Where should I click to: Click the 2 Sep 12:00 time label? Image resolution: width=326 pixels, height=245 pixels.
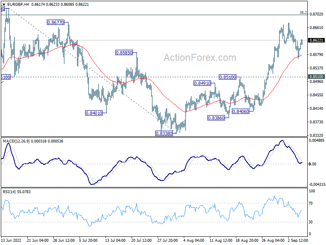pyautogui.click(x=298, y=240)
